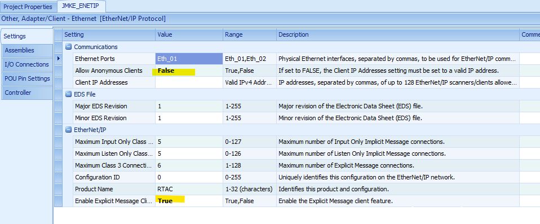Click the Setting column header

tap(109, 35)
